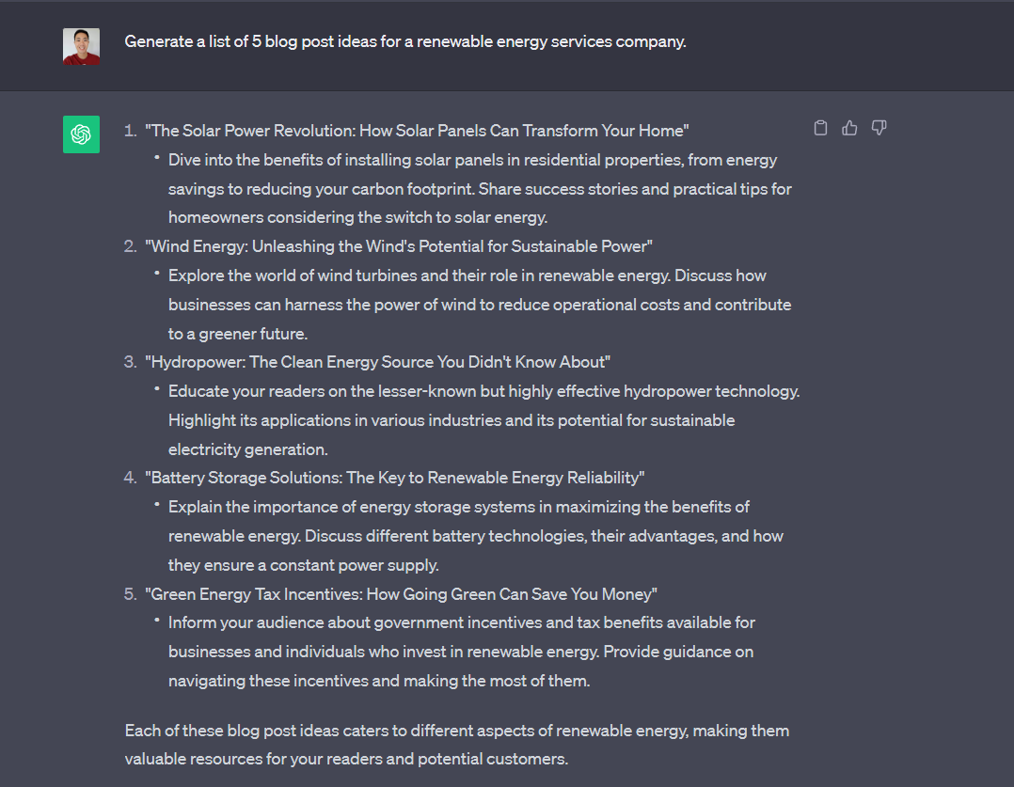Click the "electricity generation." line

[x=247, y=449]
